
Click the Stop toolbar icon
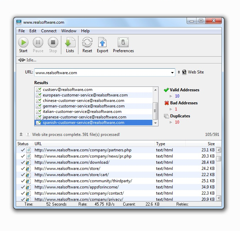coord(53,43)
